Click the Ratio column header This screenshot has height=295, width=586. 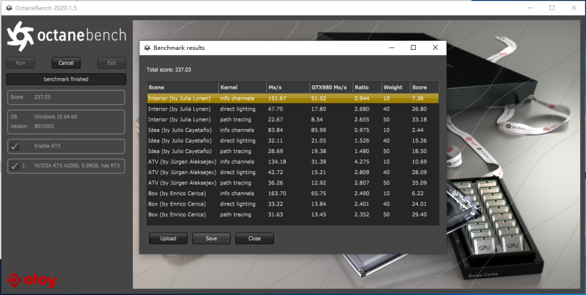pos(367,87)
